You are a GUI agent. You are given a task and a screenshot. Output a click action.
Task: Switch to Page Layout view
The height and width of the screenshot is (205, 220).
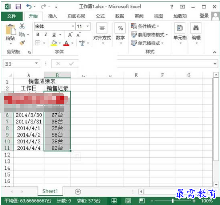128,201
